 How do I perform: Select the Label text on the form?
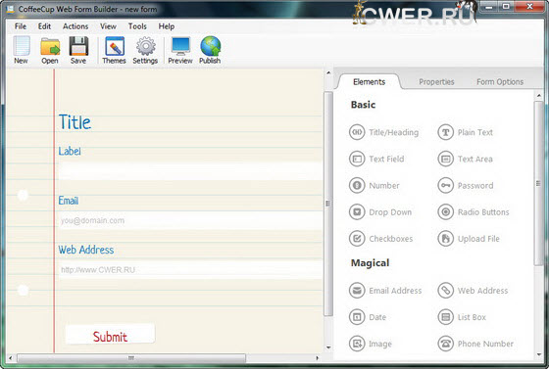pyautogui.click(x=70, y=151)
